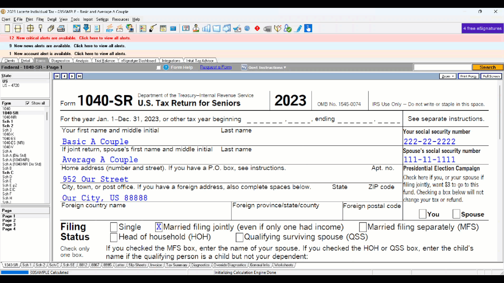Open the Tax Summary bottom tab

[176, 265]
